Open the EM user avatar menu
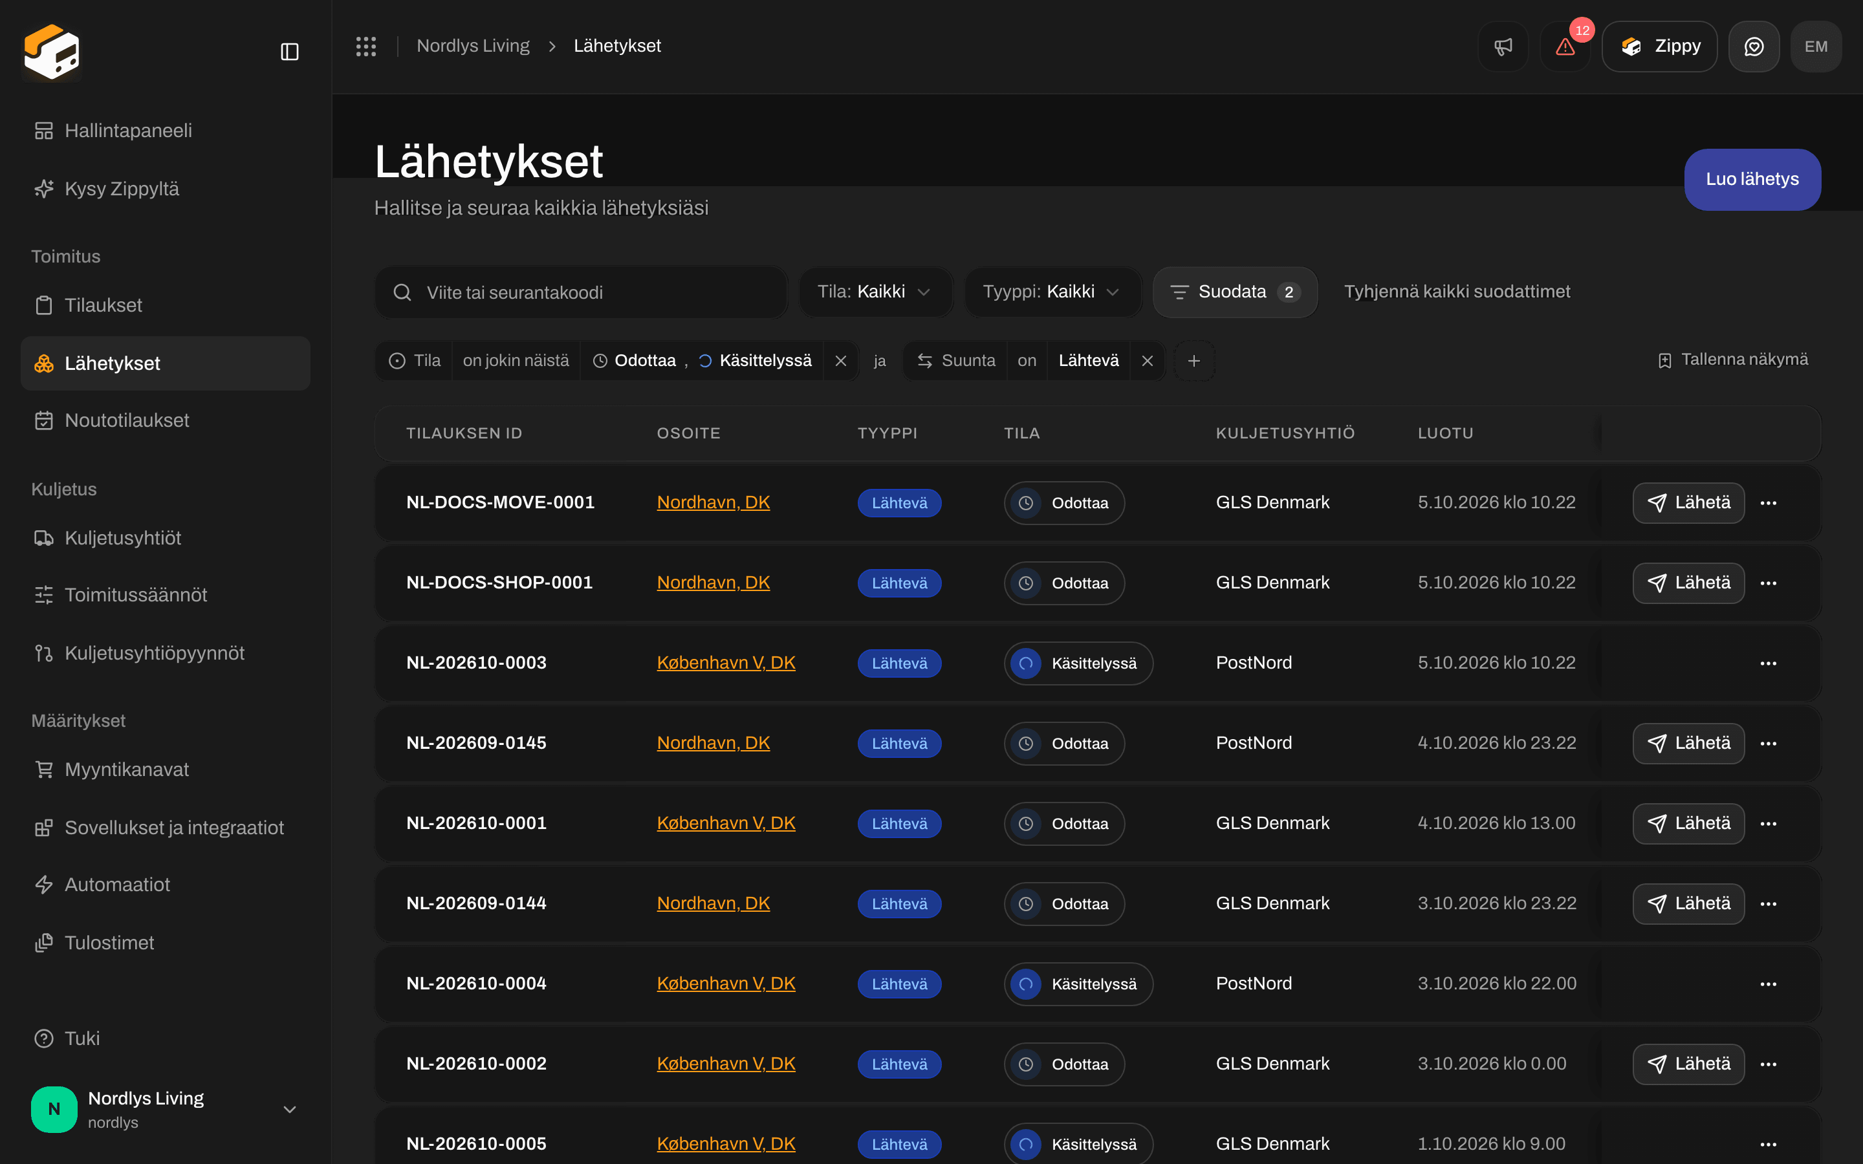Image resolution: width=1863 pixels, height=1164 pixels. click(1815, 46)
